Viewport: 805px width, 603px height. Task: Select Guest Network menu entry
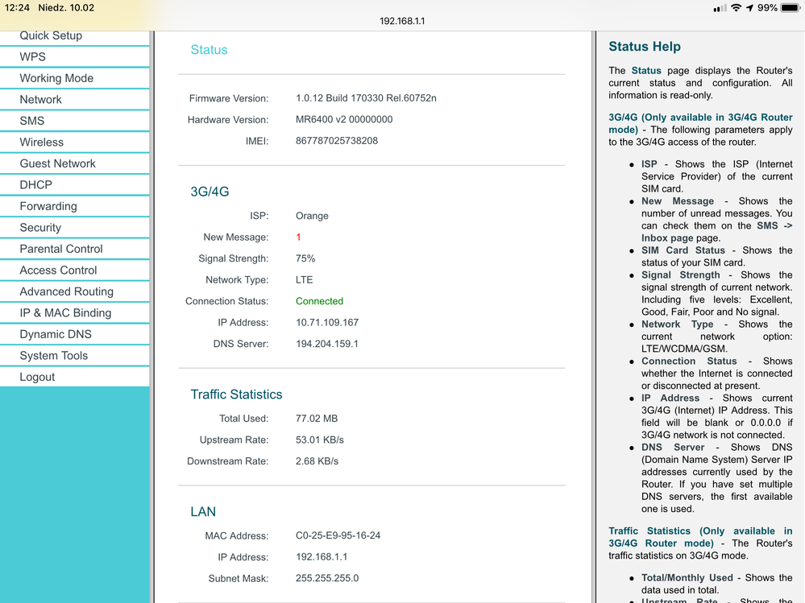[x=58, y=163]
